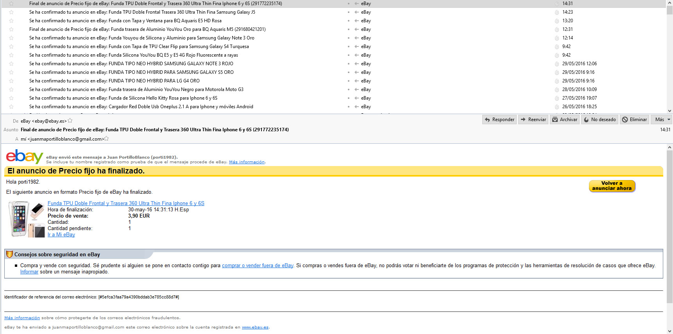673x334 pixels.
Task: Star the Samsung Galaxy S4 Turquesa email
Action: [11, 46]
